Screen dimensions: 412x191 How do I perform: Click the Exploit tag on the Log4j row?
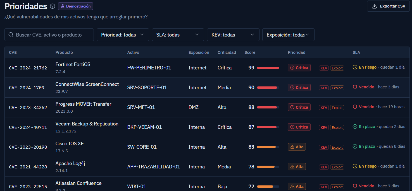pyautogui.click(x=337, y=167)
